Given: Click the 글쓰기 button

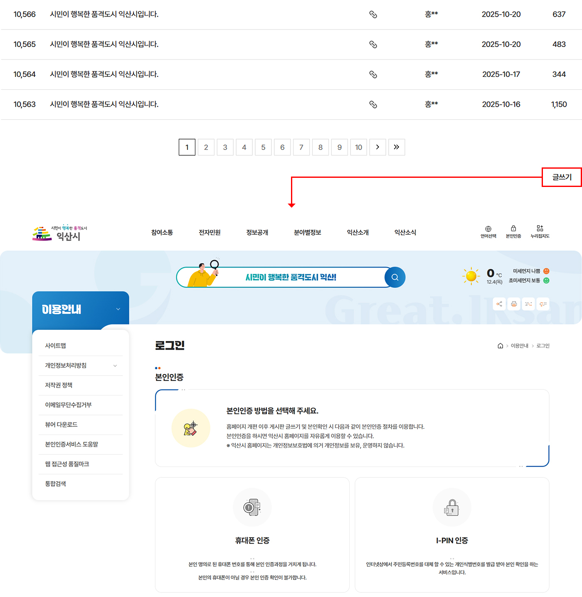Looking at the screenshot, I should (x=561, y=178).
